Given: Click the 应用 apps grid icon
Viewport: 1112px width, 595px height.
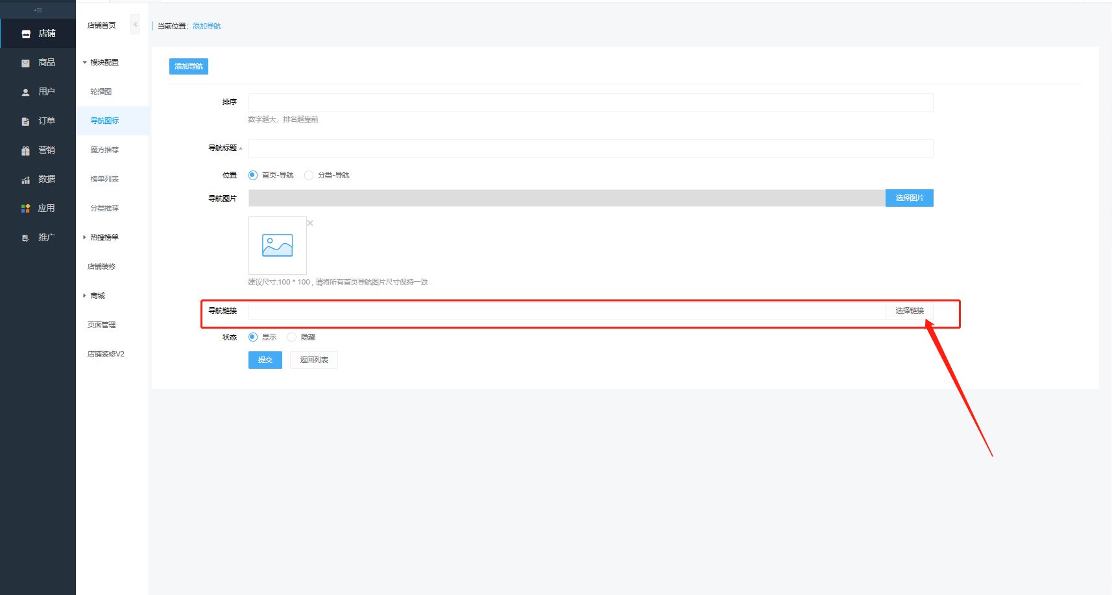Looking at the screenshot, I should coord(26,209).
